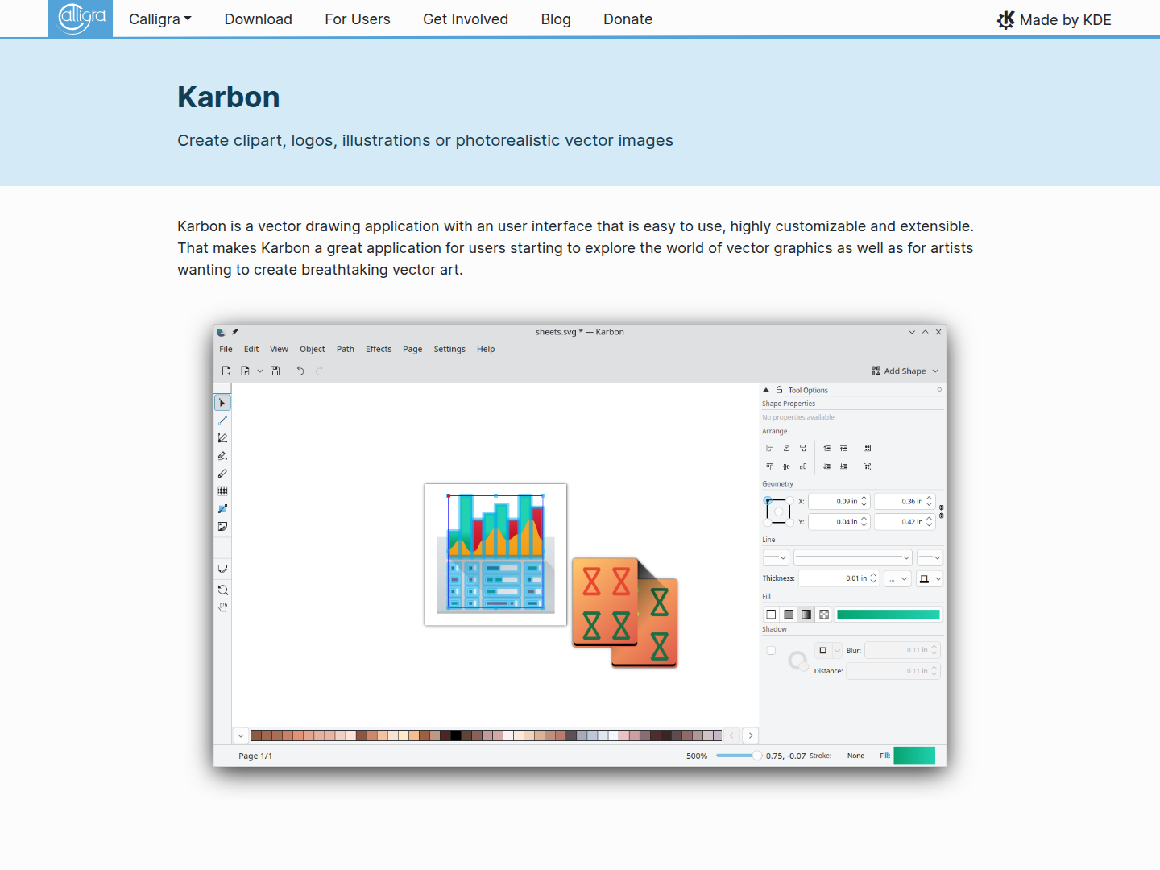The width and height of the screenshot is (1160, 870).
Task: Select the blue gradient tool
Action: (222, 509)
